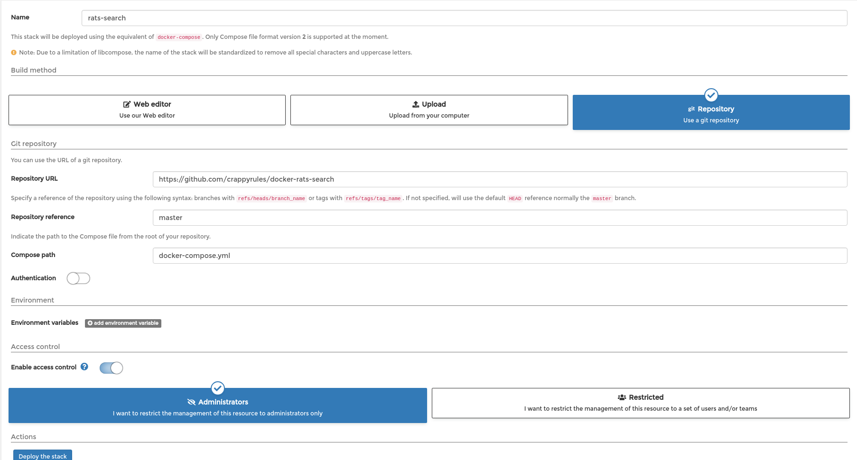Click the checkmark icon above Repository

[711, 95]
